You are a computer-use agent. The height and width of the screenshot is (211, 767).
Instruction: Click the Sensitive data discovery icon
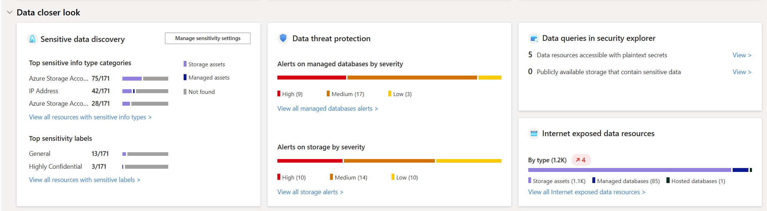(x=32, y=39)
